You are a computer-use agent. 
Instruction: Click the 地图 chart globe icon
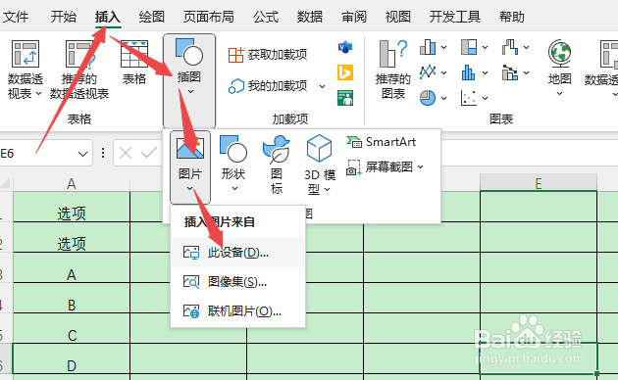click(x=560, y=54)
